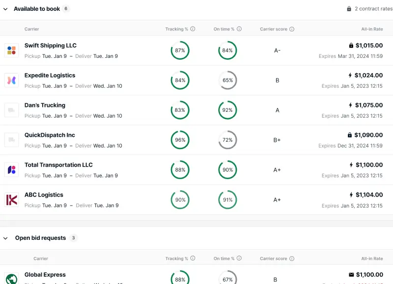The image size is (393, 284).
Task: Click the Carrier column header in top table
Action: point(31,29)
